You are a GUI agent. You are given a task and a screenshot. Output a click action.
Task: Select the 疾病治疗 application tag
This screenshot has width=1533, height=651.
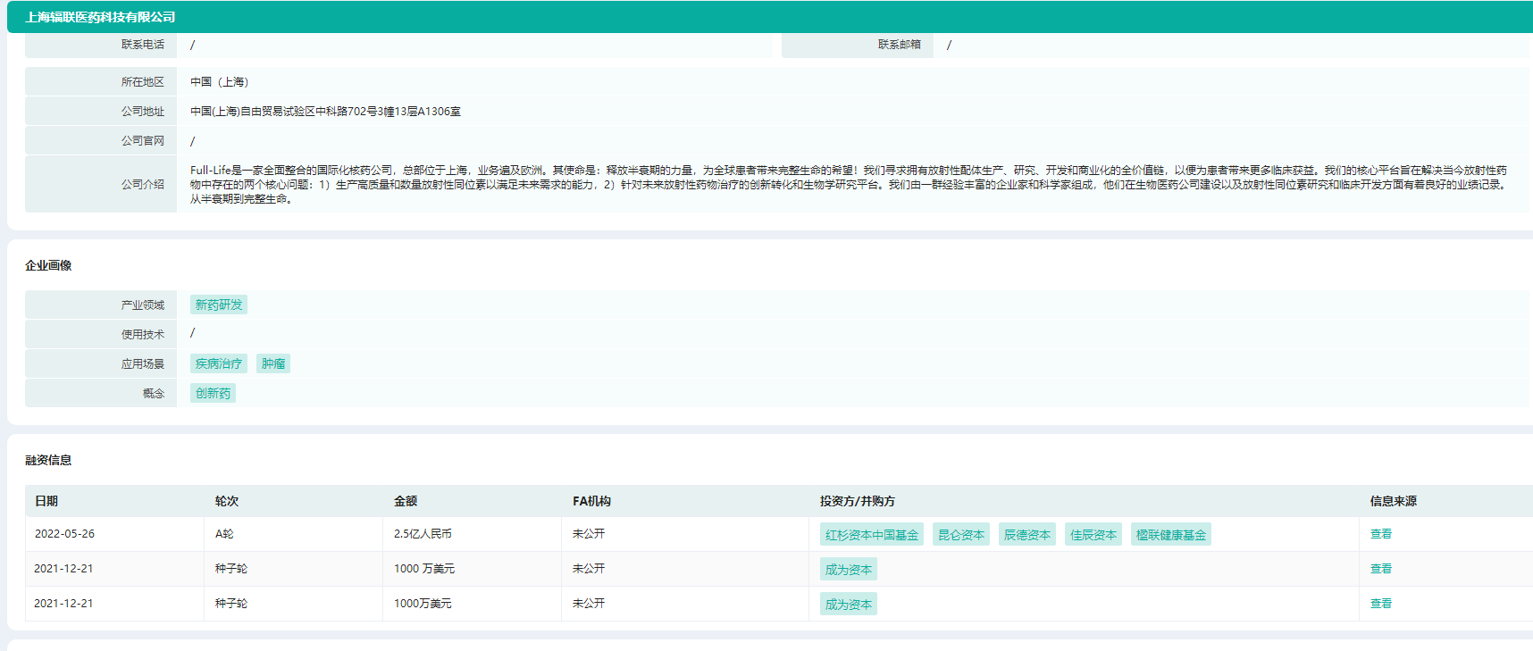(219, 363)
